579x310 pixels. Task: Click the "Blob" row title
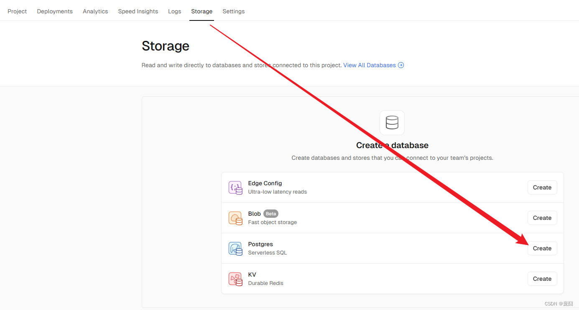[x=255, y=214]
